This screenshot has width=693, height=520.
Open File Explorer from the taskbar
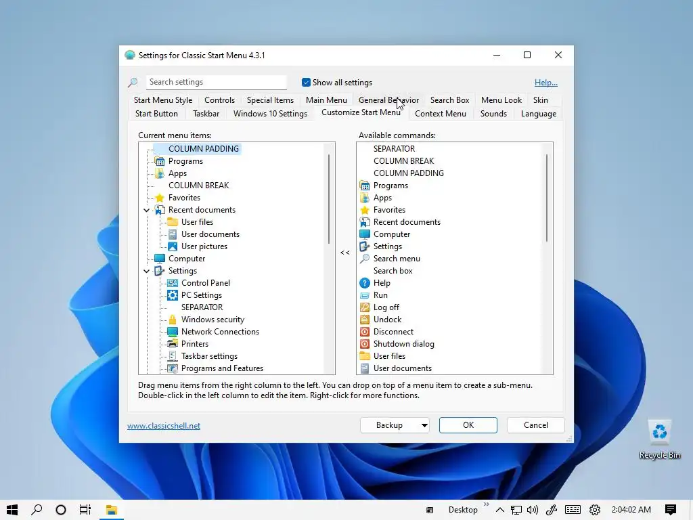pyautogui.click(x=112, y=510)
